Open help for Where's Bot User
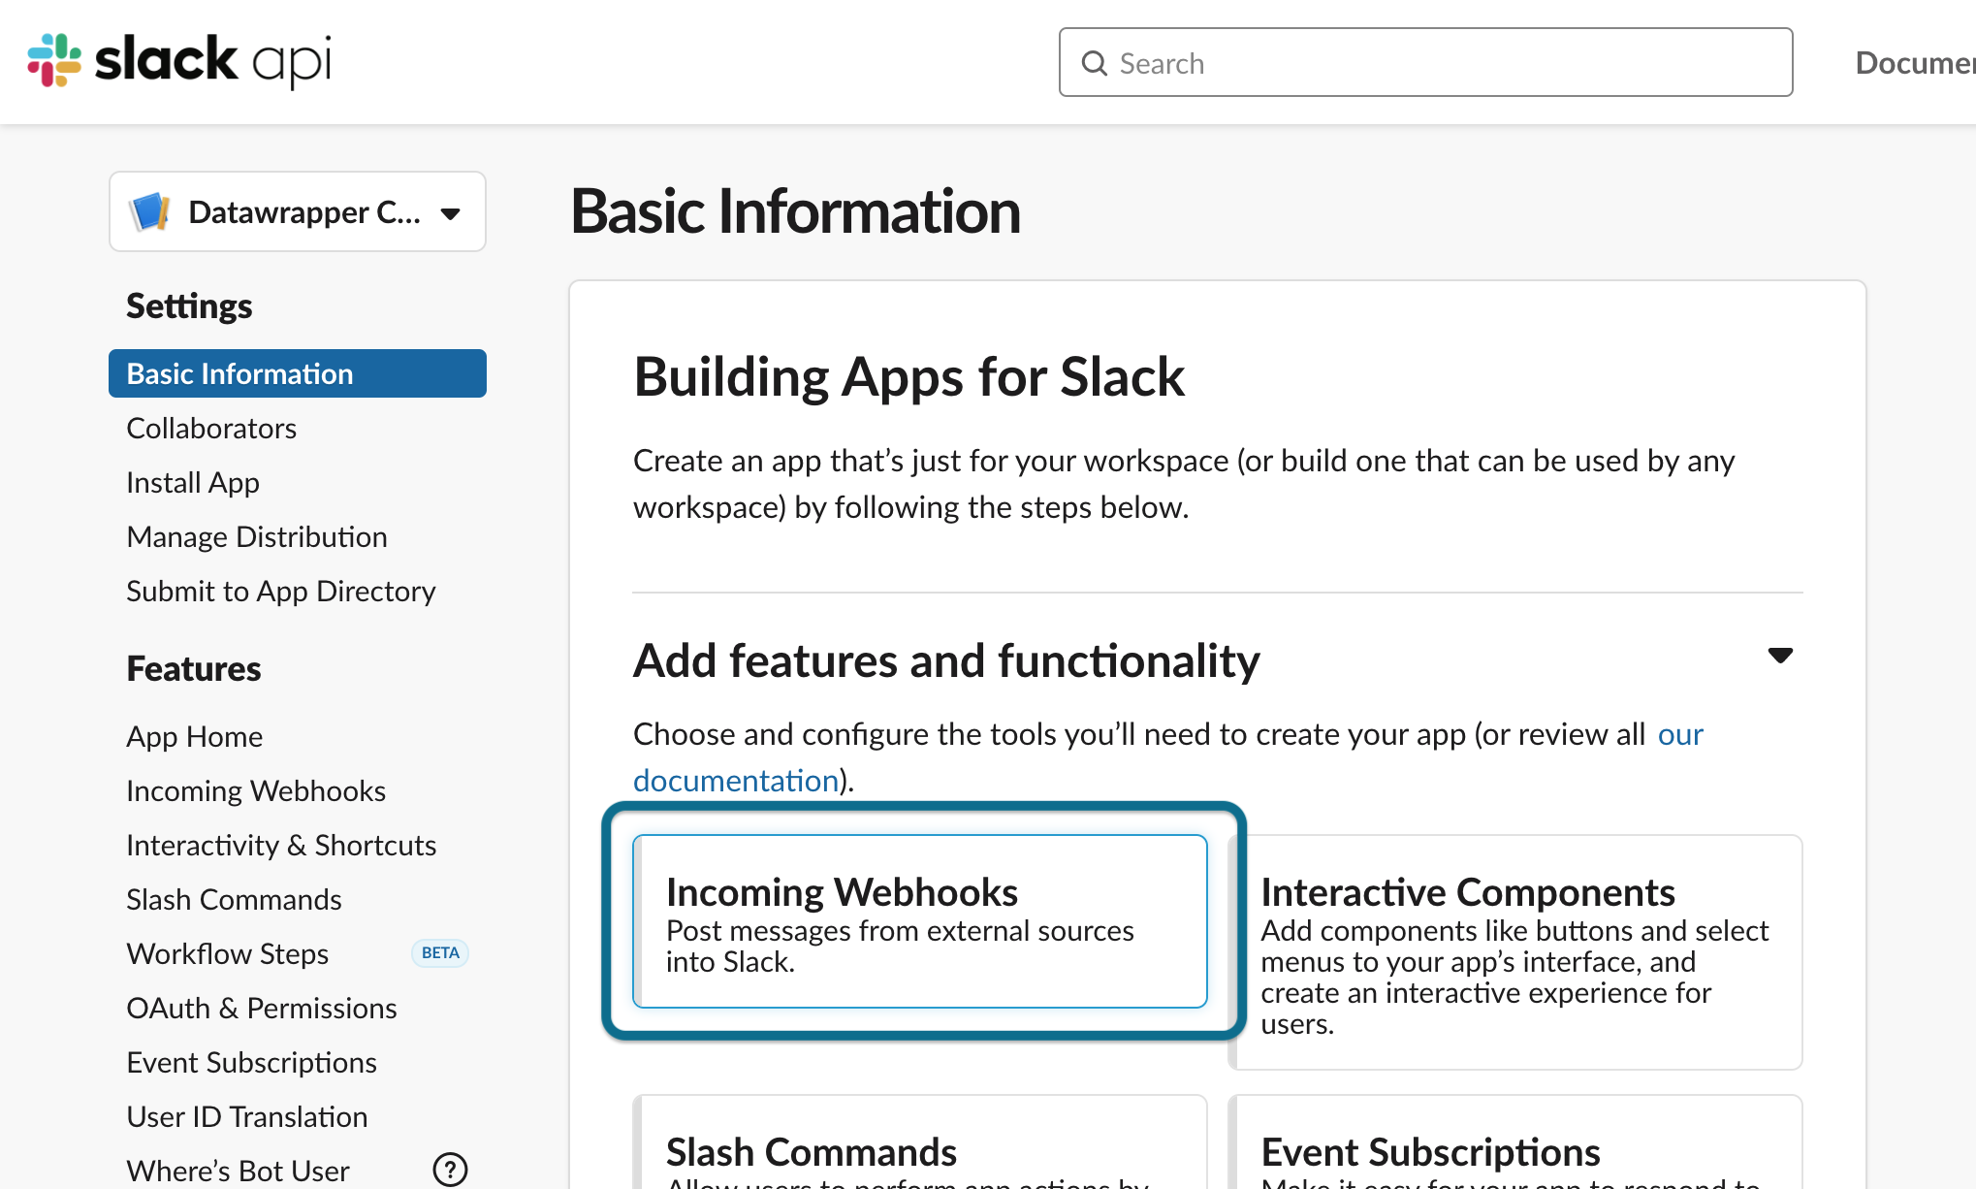The width and height of the screenshot is (1976, 1189). pyautogui.click(x=450, y=1170)
